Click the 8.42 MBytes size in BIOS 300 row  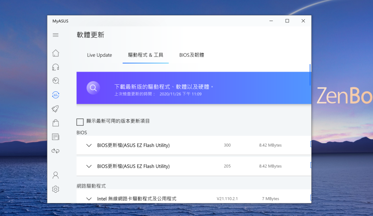pos(270,145)
